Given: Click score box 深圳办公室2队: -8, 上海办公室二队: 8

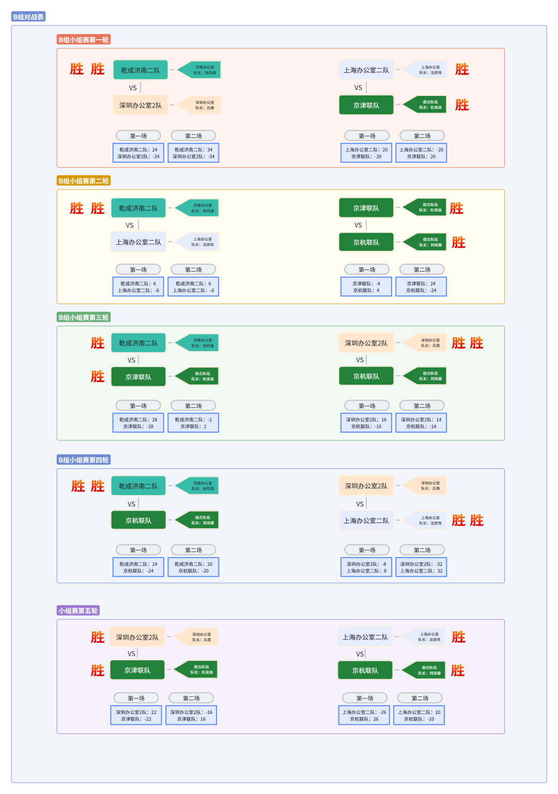Looking at the screenshot, I should 366,567.
